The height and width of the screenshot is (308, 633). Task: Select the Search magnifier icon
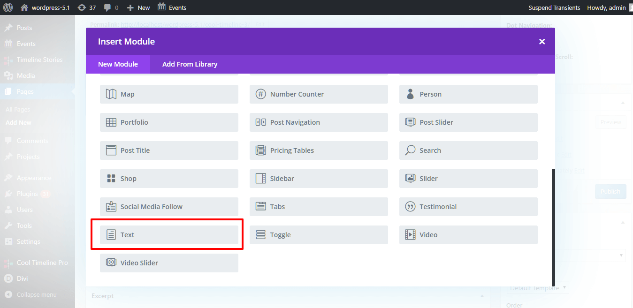coord(410,150)
